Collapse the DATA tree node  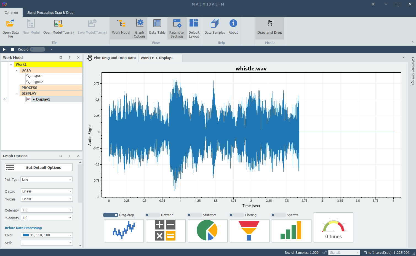click(x=17, y=70)
